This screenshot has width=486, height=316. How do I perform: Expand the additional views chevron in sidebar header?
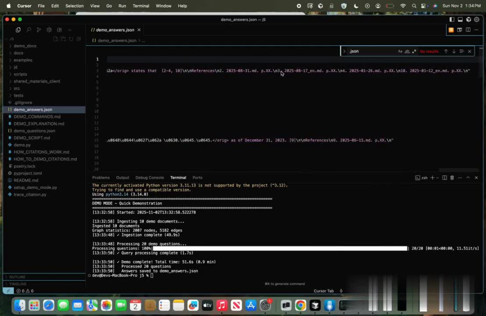coord(69,30)
